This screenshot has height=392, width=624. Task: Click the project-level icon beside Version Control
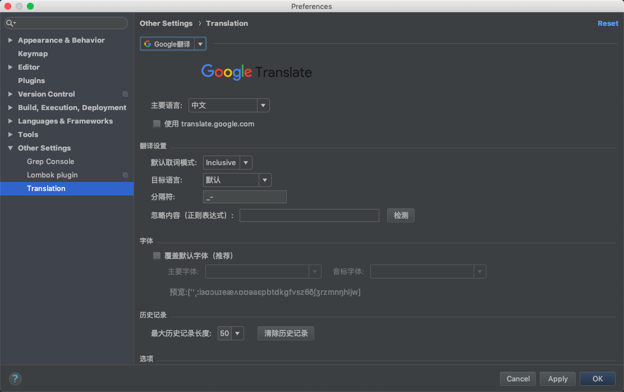pyautogui.click(x=125, y=94)
